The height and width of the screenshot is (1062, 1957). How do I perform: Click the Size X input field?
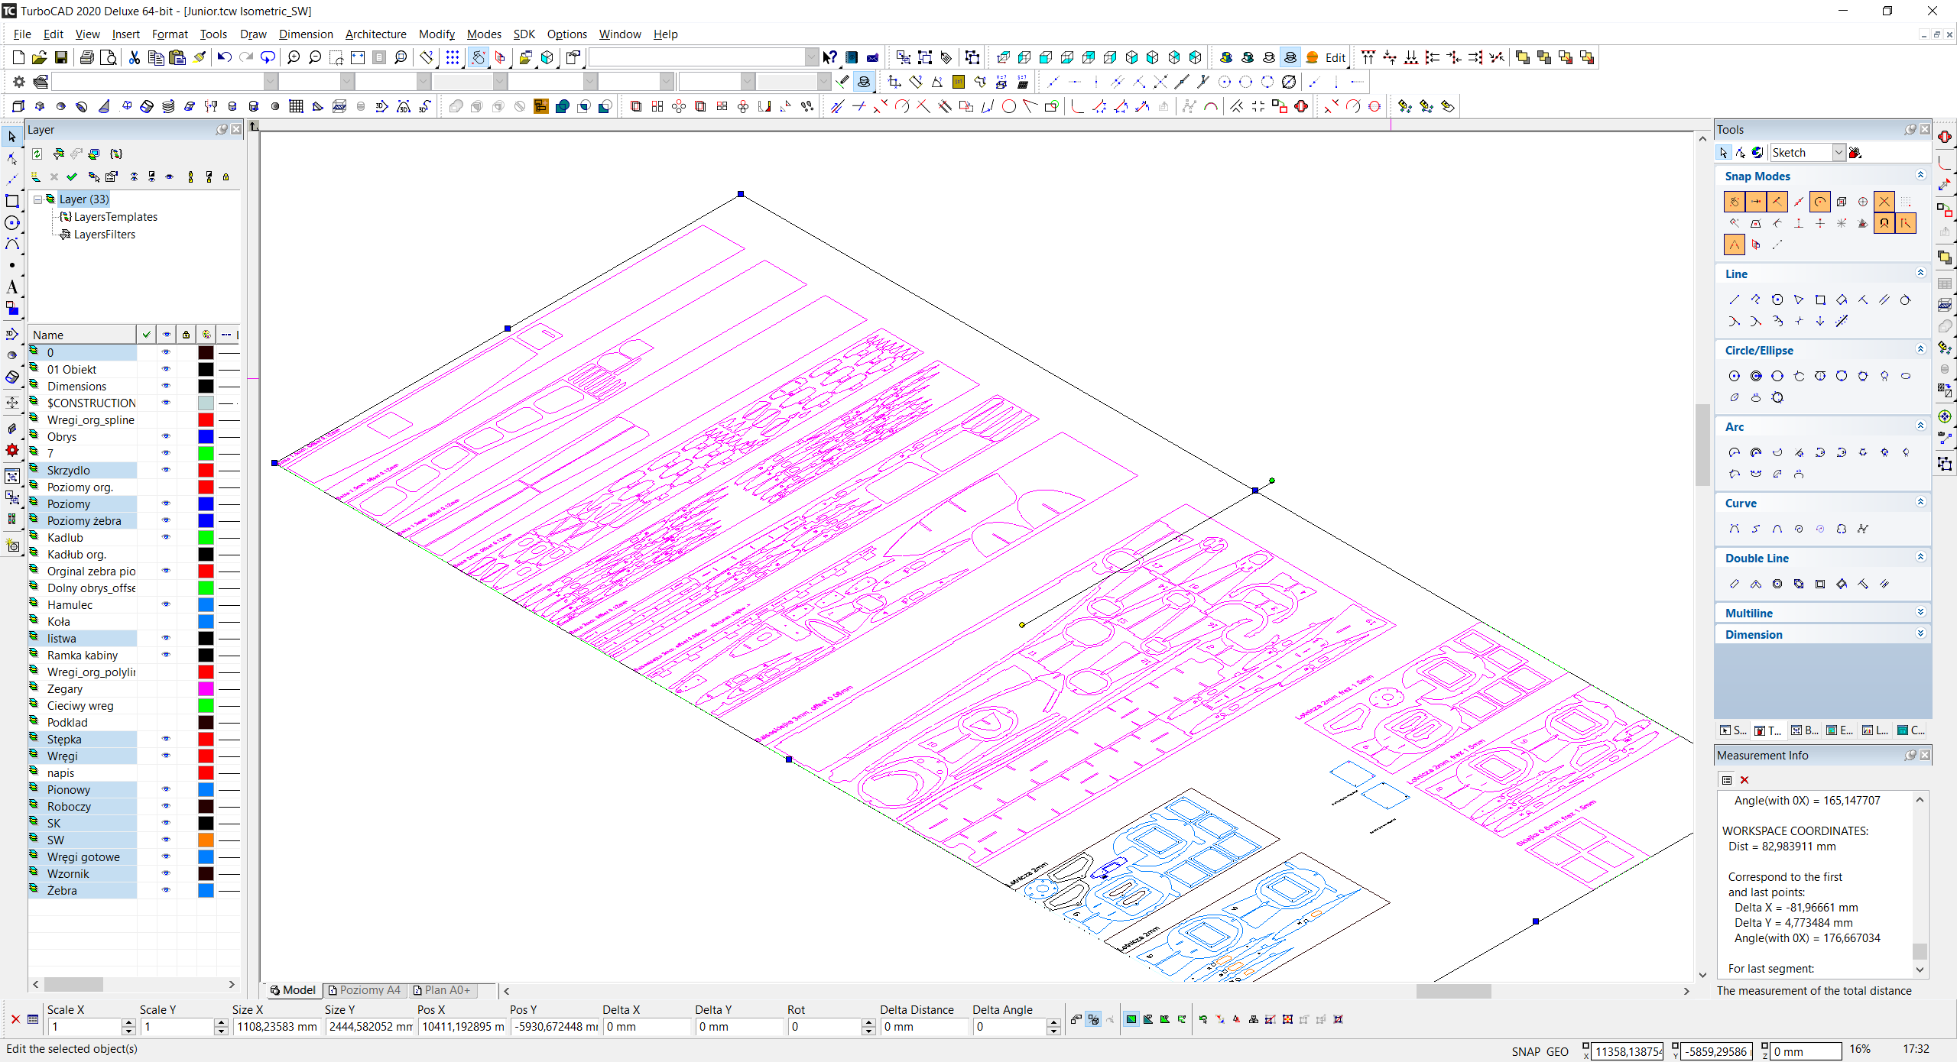click(x=277, y=1027)
